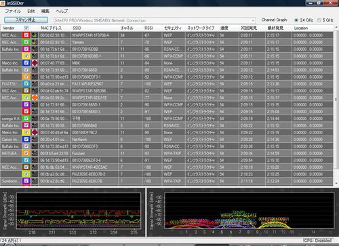
Task: Uncheck the green checkbox for Yamato
Action: tap(26, 42)
